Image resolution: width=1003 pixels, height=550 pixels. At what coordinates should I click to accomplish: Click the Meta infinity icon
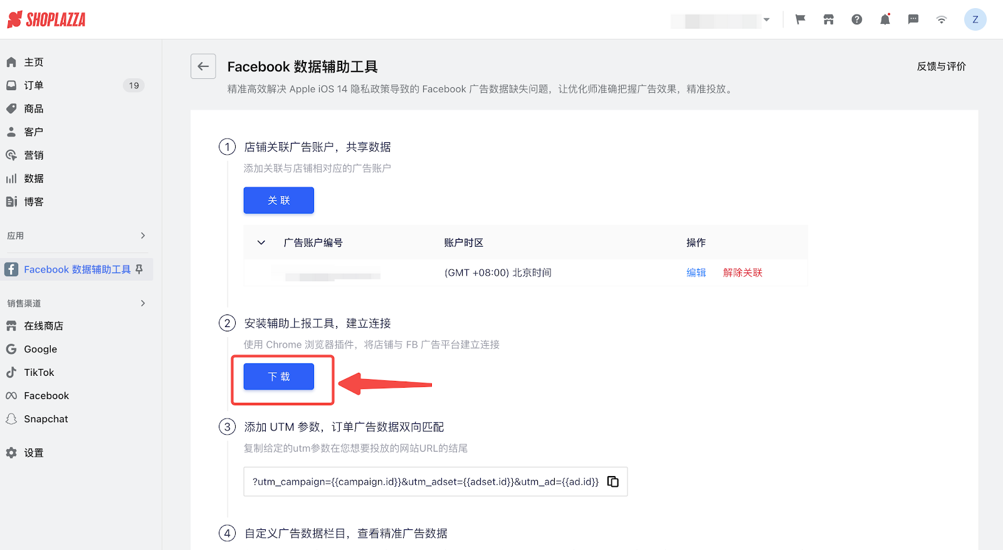(x=11, y=395)
